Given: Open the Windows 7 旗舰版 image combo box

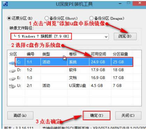Looking at the screenshot, I should click(x=60, y=37).
